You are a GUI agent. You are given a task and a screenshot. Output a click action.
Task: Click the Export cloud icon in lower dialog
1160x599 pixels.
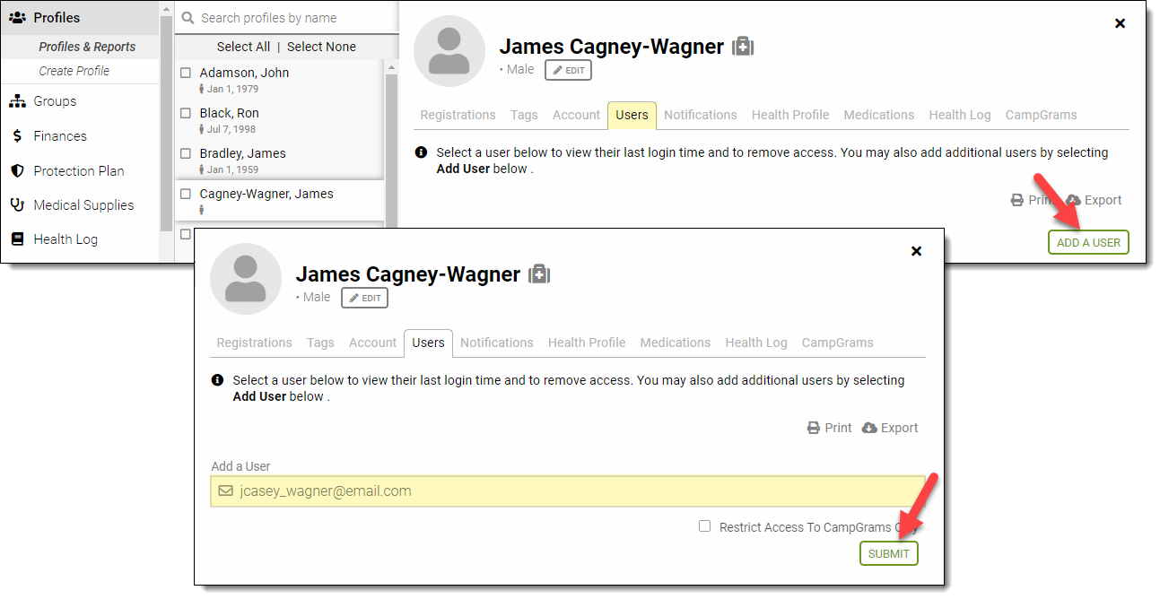coord(869,428)
